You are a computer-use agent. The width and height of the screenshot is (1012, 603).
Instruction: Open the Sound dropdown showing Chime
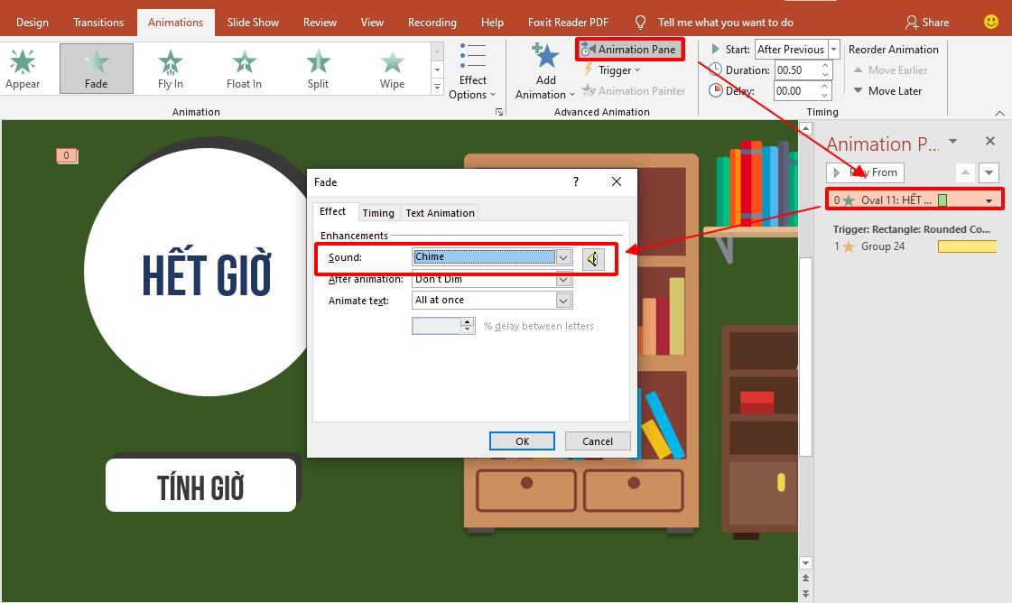pyautogui.click(x=564, y=257)
